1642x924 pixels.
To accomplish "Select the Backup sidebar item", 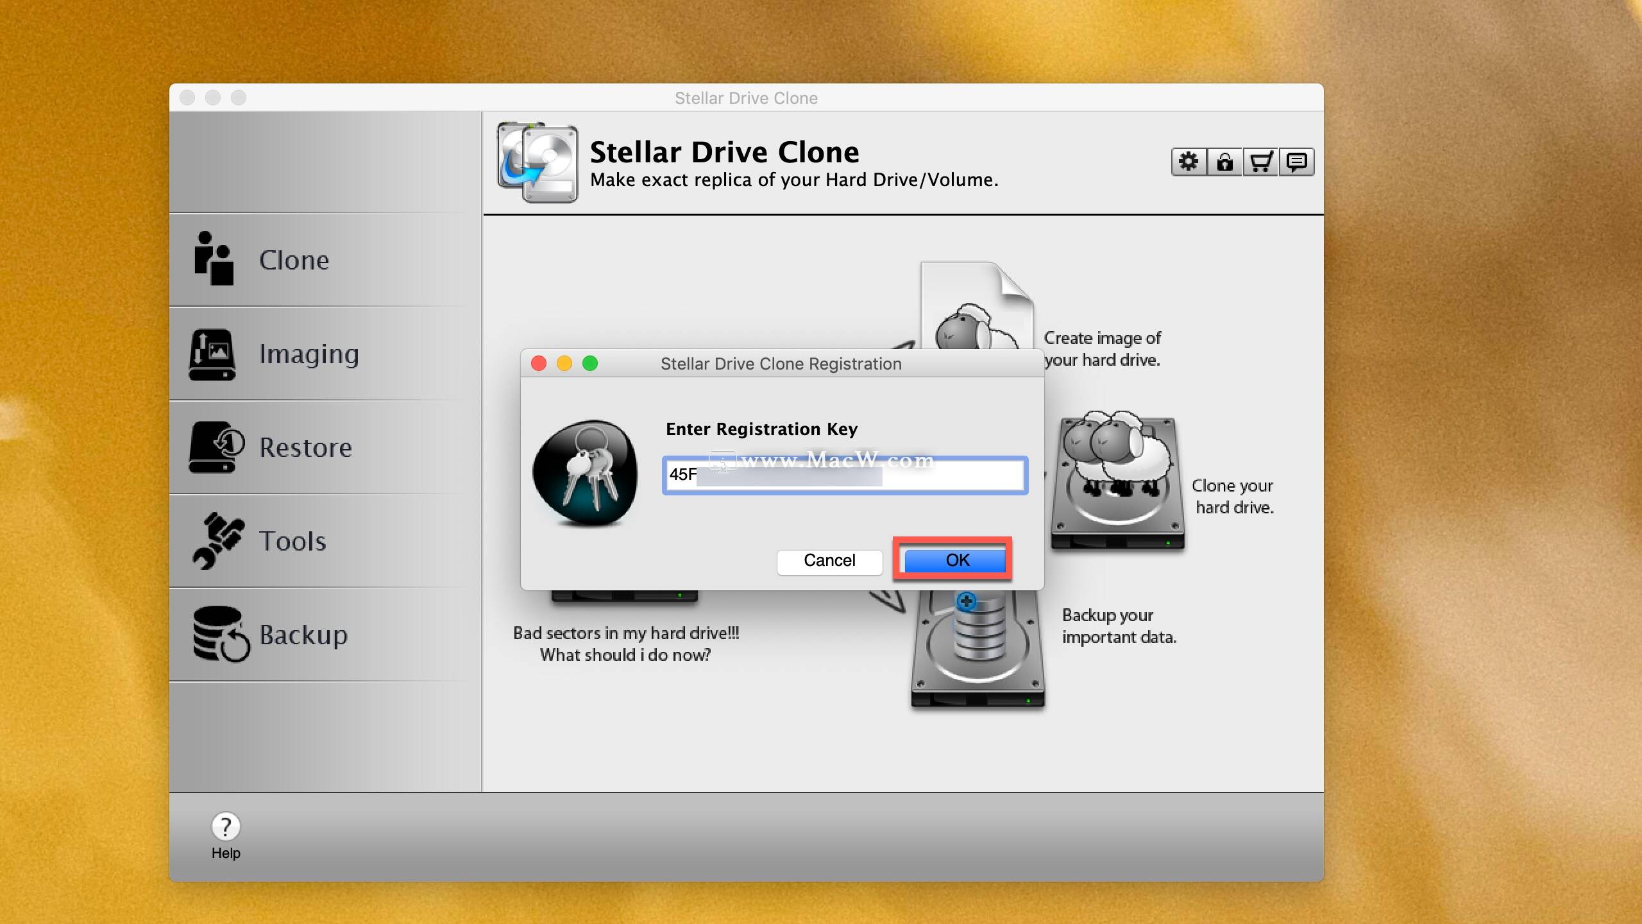I will [325, 635].
